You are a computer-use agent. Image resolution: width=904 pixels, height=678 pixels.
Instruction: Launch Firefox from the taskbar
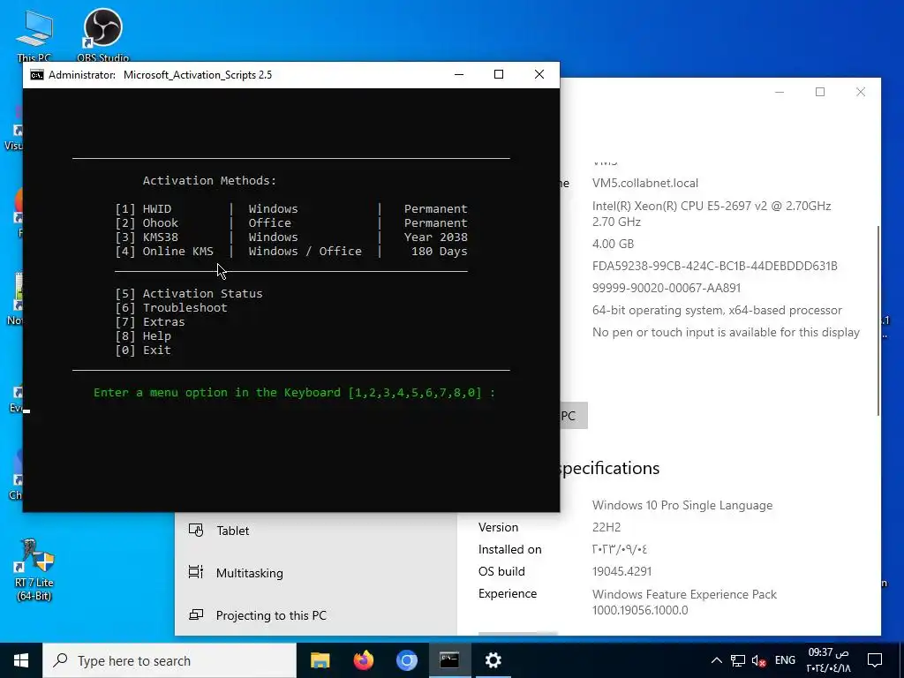363,660
